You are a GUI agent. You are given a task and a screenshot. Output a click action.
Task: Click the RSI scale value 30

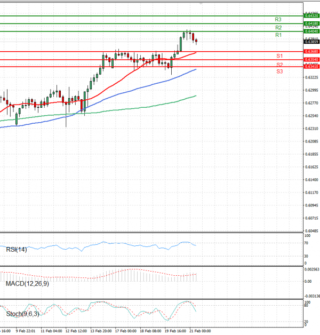point(306,256)
